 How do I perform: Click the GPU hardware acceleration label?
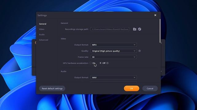(76, 63)
